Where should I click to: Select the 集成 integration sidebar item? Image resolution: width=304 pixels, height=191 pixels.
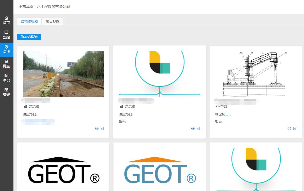6,49
